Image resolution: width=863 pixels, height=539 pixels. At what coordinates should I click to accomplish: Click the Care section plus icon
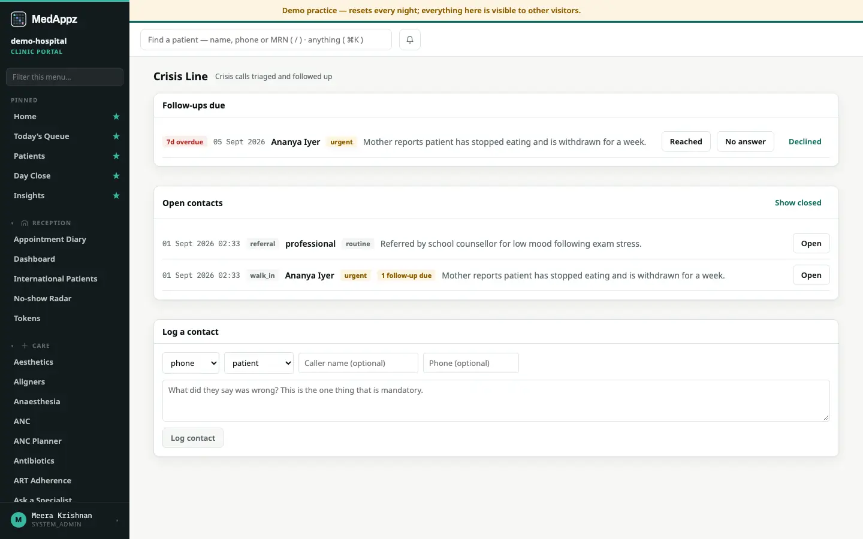pos(25,346)
